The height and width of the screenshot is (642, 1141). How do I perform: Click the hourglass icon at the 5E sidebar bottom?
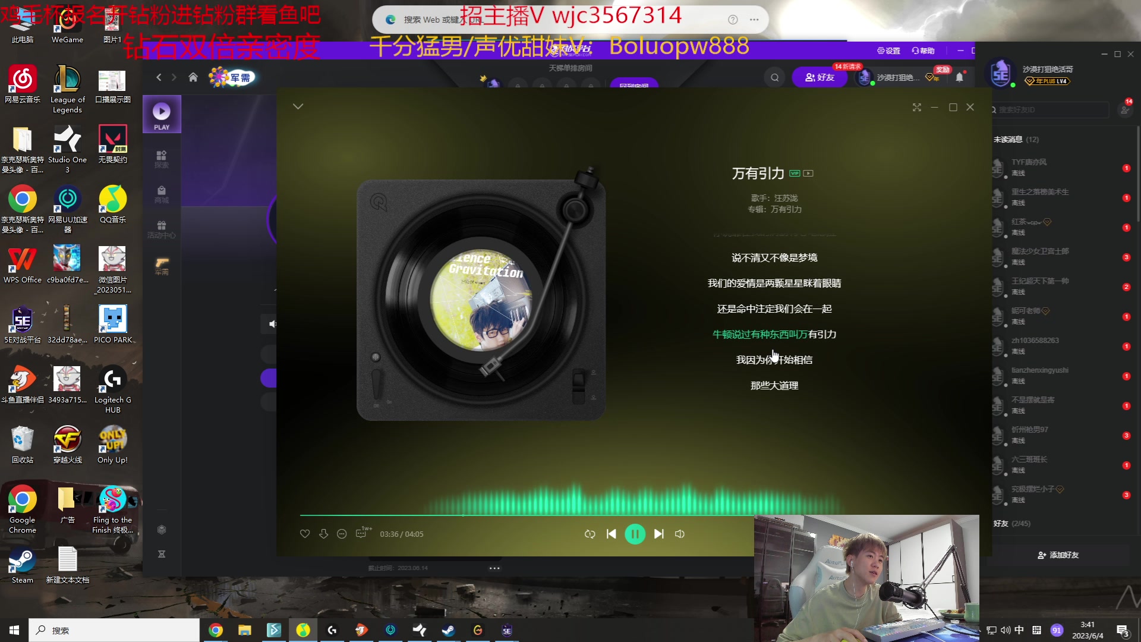[x=162, y=554]
